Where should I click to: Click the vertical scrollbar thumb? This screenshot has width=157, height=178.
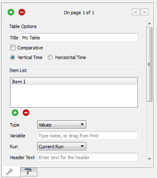click(x=149, y=64)
